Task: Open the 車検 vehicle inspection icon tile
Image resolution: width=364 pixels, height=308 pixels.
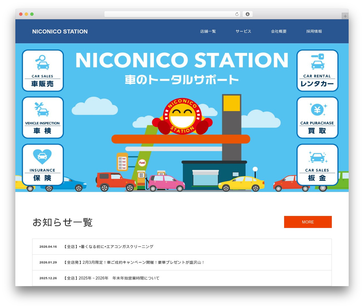Action: pos(43,118)
